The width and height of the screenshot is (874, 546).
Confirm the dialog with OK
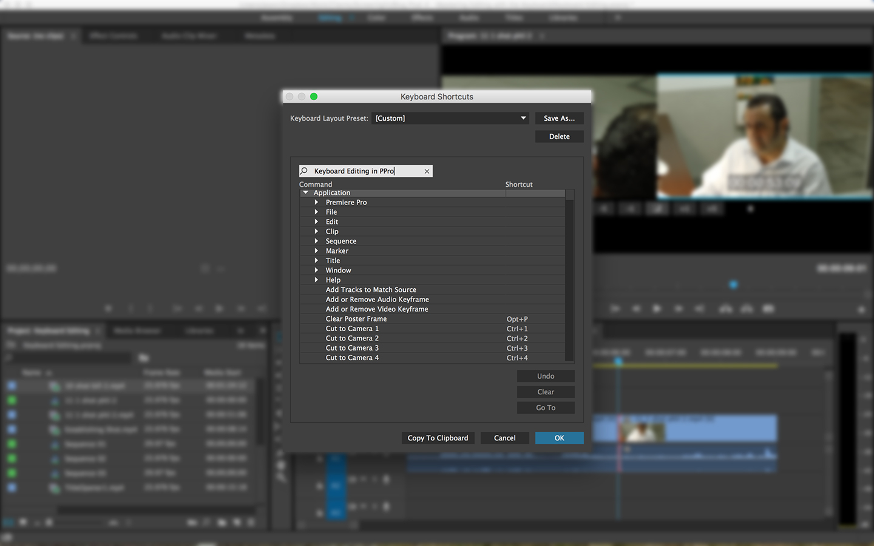point(559,438)
